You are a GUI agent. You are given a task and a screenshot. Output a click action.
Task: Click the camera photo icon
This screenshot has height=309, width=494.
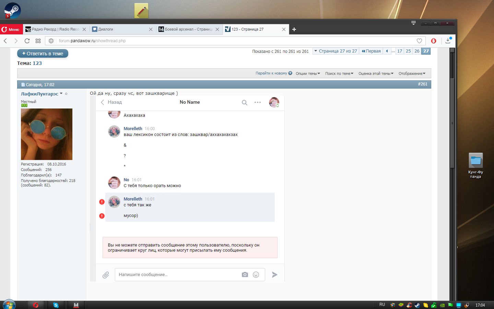point(245,275)
